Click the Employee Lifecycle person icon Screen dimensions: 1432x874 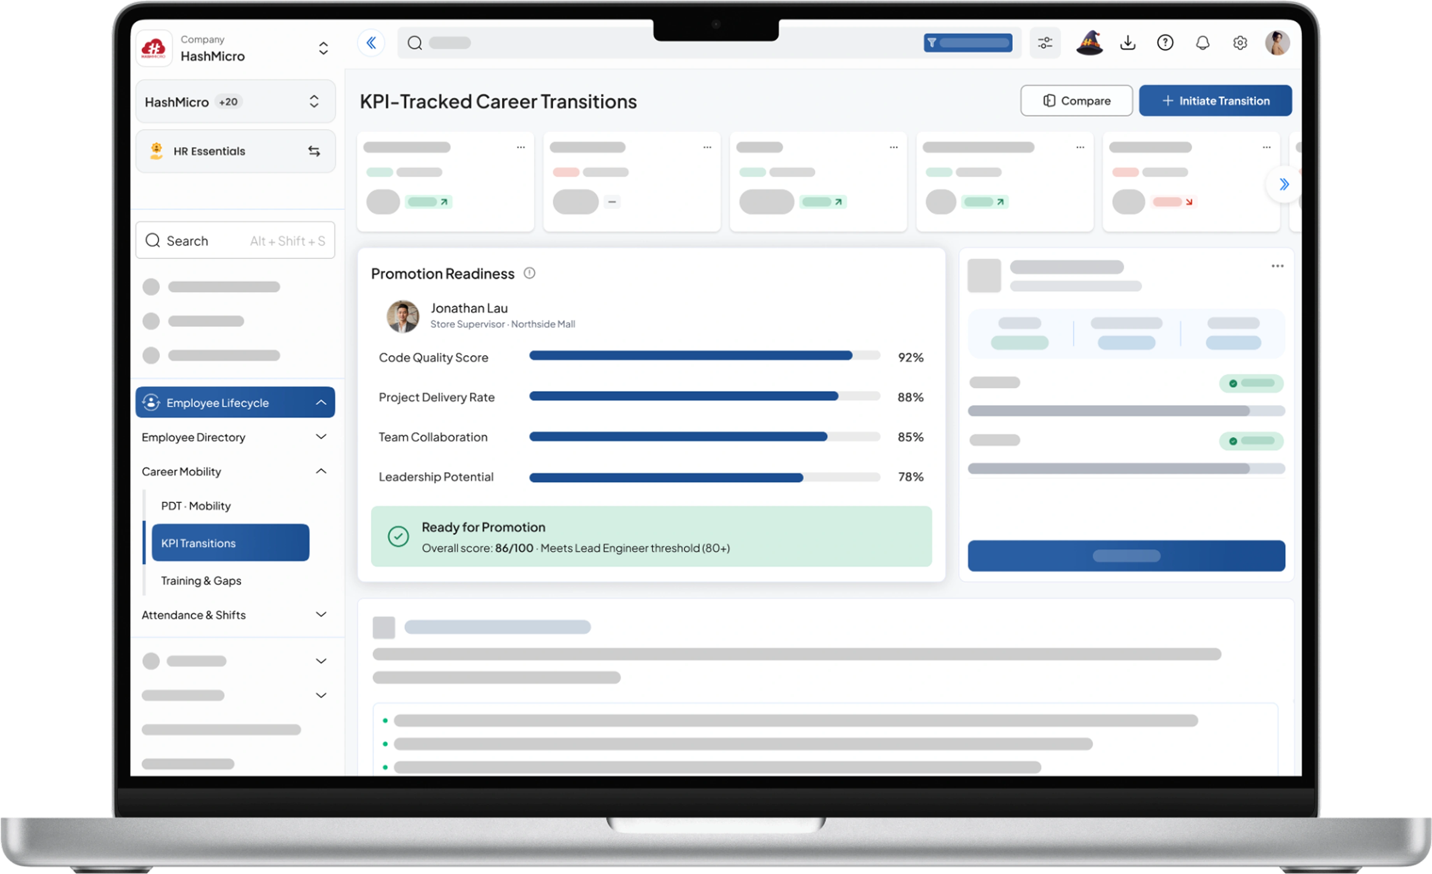(x=151, y=403)
